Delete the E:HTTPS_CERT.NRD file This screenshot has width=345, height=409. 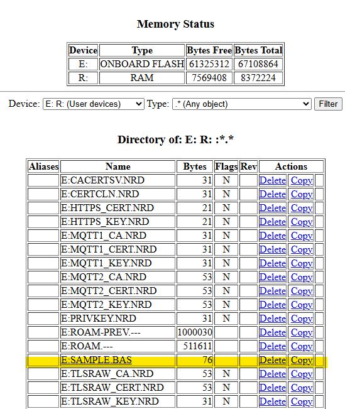click(273, 208)
